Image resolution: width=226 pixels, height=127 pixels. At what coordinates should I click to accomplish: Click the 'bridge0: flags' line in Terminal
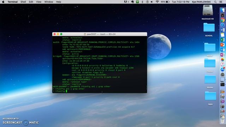click(96, 56)
